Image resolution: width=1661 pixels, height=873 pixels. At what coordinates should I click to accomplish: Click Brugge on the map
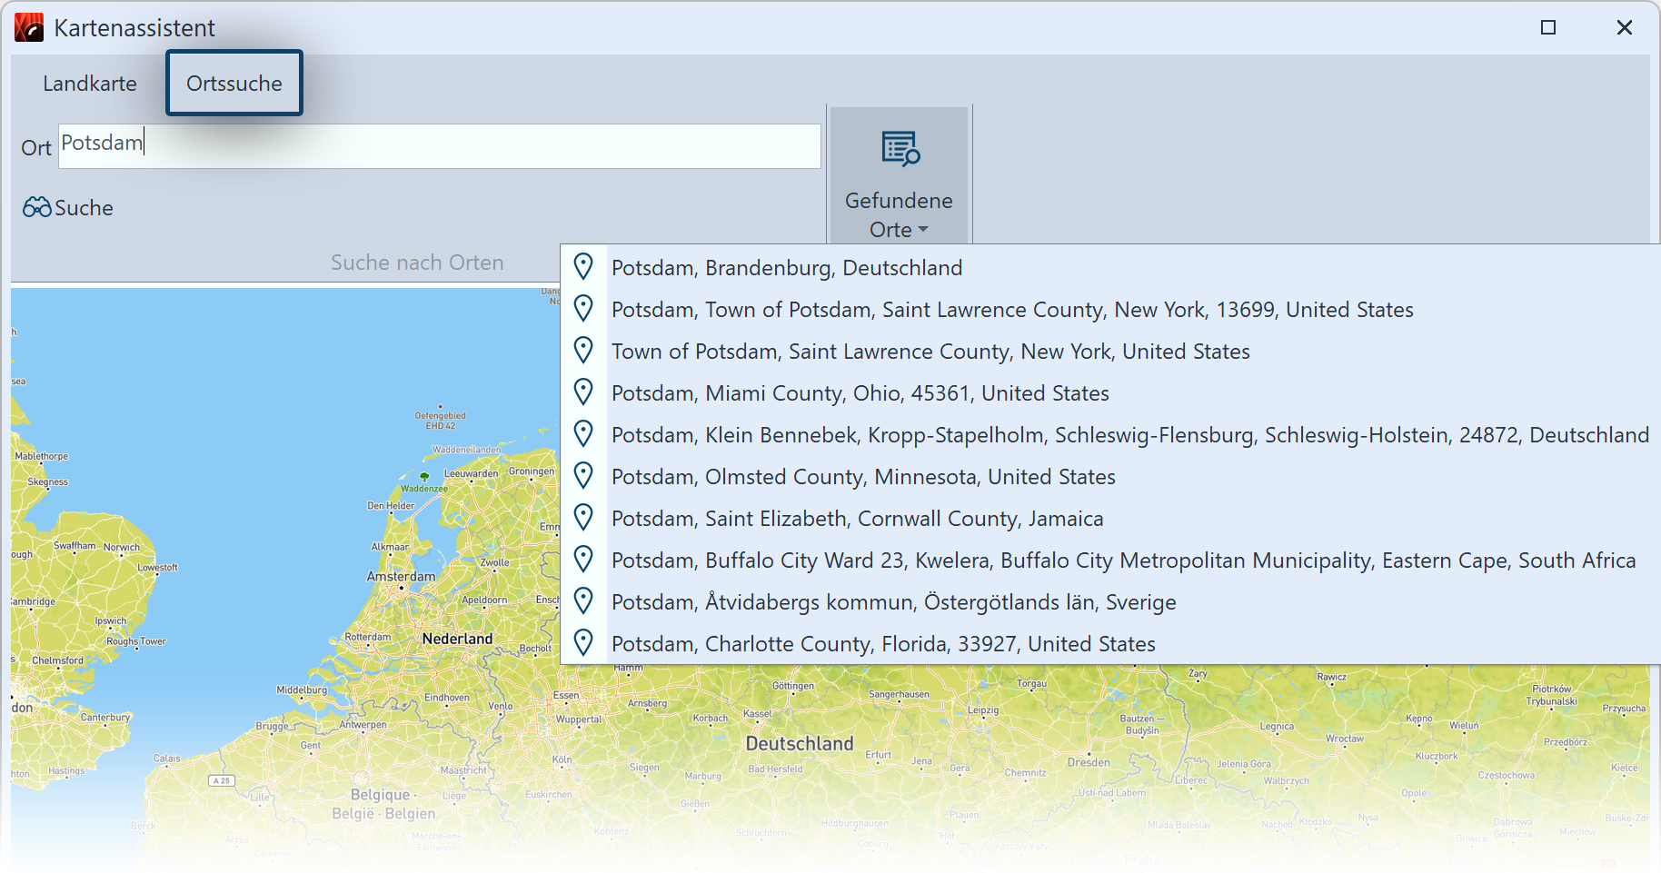click(272, 726)
